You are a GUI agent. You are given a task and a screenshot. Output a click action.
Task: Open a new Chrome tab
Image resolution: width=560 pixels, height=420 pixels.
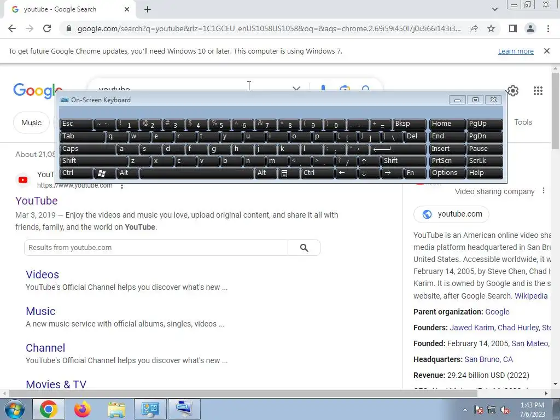click(148, 9)
